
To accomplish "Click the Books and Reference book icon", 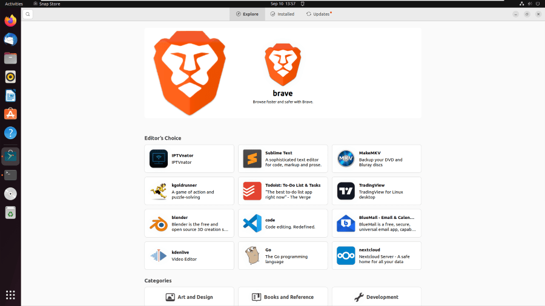I will coord(256,297).
